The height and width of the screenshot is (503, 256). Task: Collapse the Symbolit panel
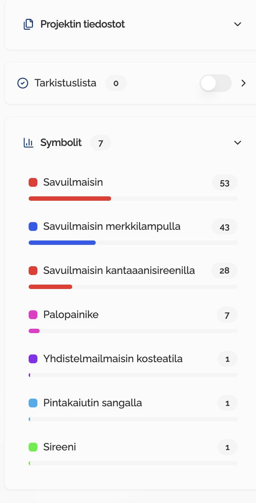(x=238, y=143)
